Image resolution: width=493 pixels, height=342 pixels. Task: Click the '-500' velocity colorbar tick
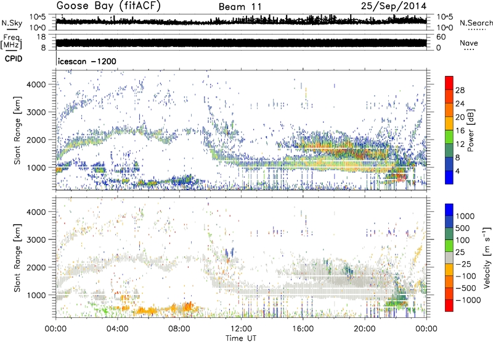[x=466, y=288]
